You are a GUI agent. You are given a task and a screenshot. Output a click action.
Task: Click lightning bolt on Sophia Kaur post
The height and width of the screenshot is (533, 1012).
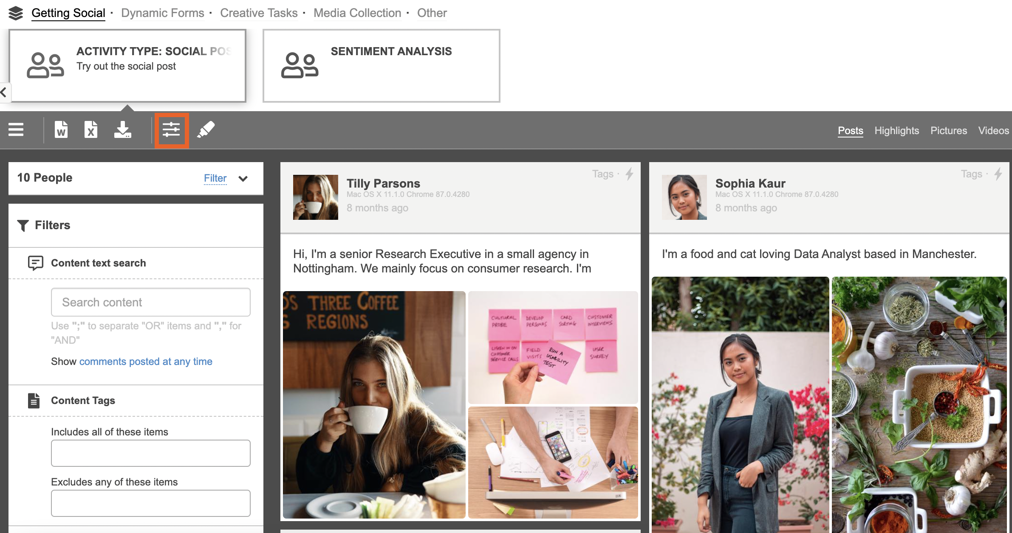tap(998, 174)
